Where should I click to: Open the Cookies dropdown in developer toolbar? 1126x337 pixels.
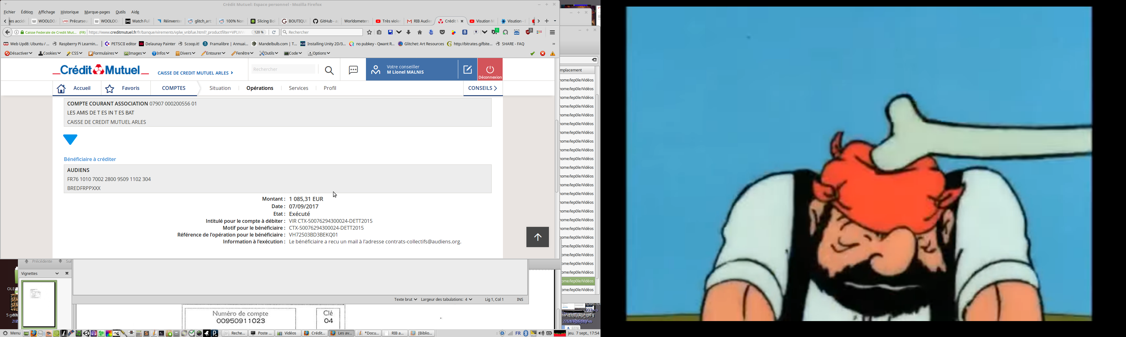[49, 54]
